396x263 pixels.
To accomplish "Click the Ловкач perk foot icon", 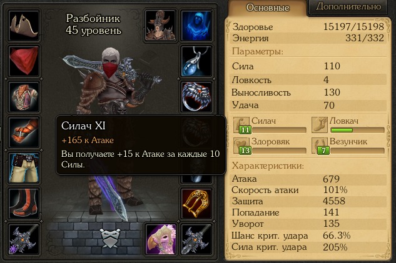I will [320, 124].
